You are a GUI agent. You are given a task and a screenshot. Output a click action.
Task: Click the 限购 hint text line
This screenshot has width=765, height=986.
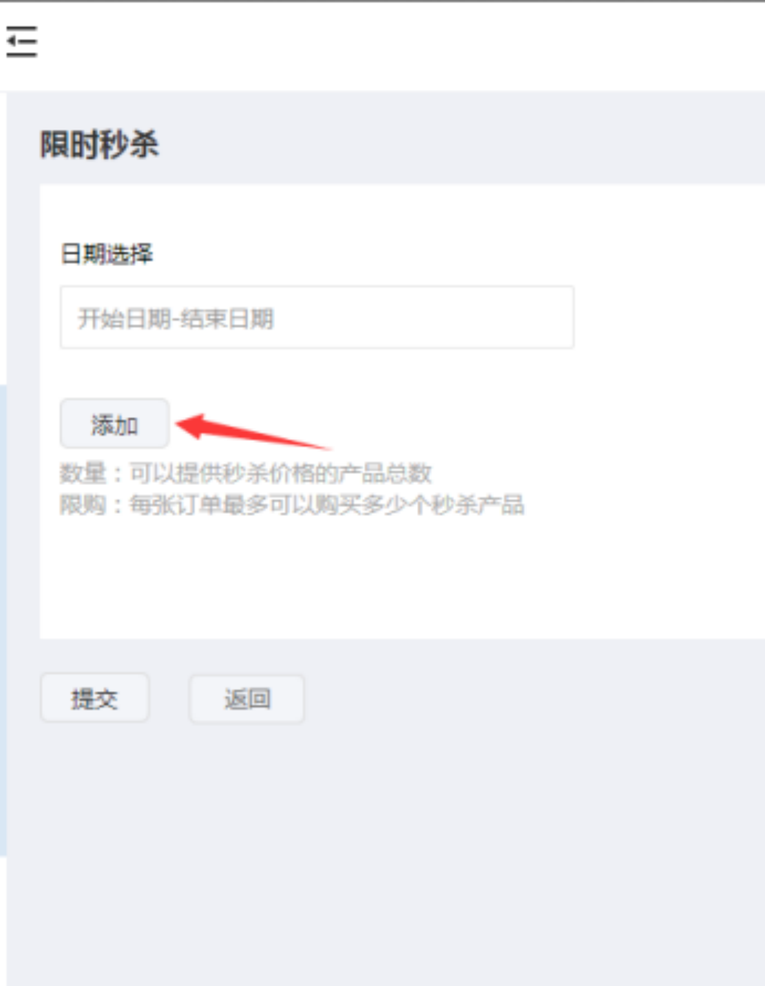click(x=292, y=505)
